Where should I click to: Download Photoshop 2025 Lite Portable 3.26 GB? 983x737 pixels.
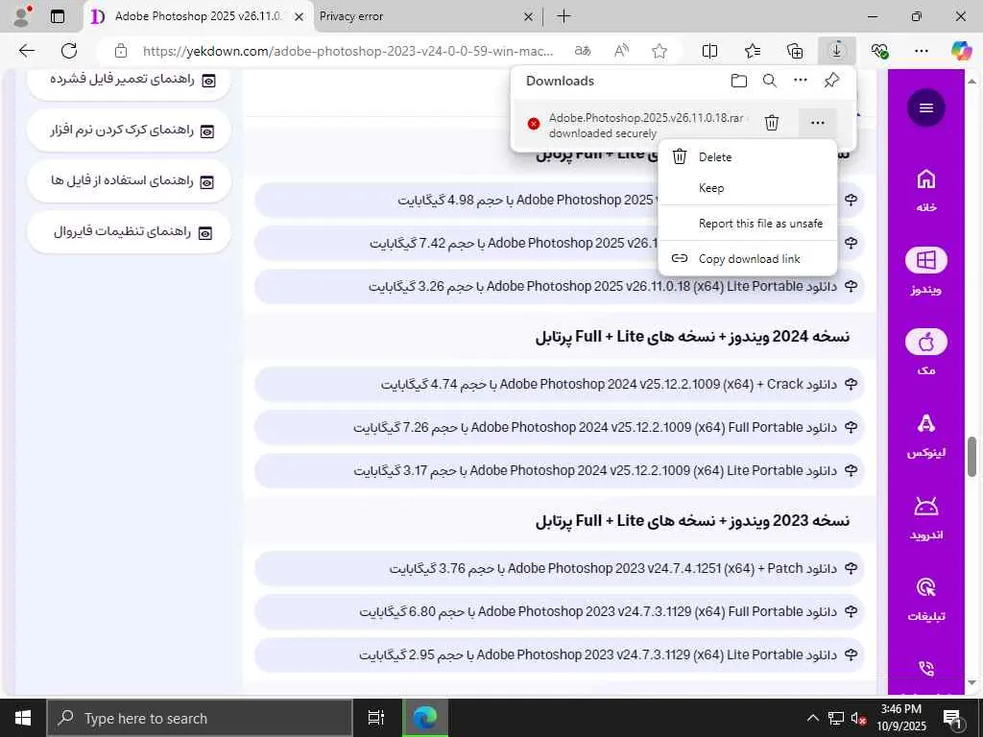560,286
